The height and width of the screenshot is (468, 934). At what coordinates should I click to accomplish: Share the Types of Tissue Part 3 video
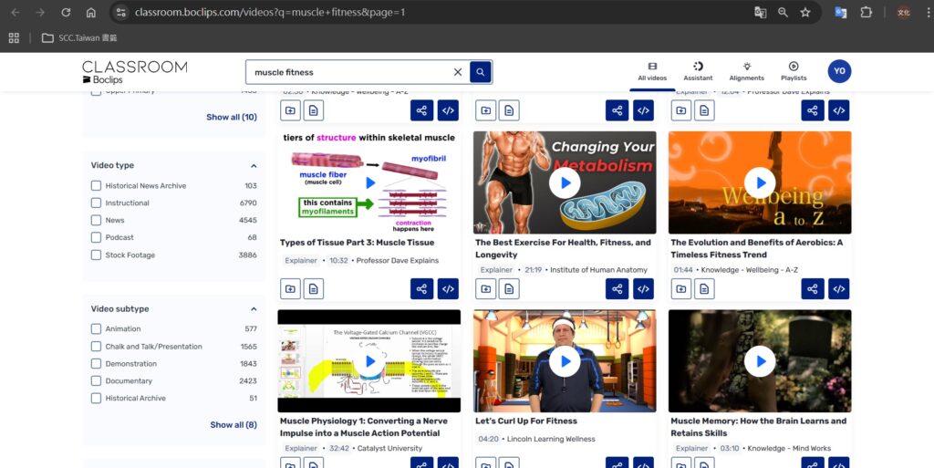[x=421, y=289]
